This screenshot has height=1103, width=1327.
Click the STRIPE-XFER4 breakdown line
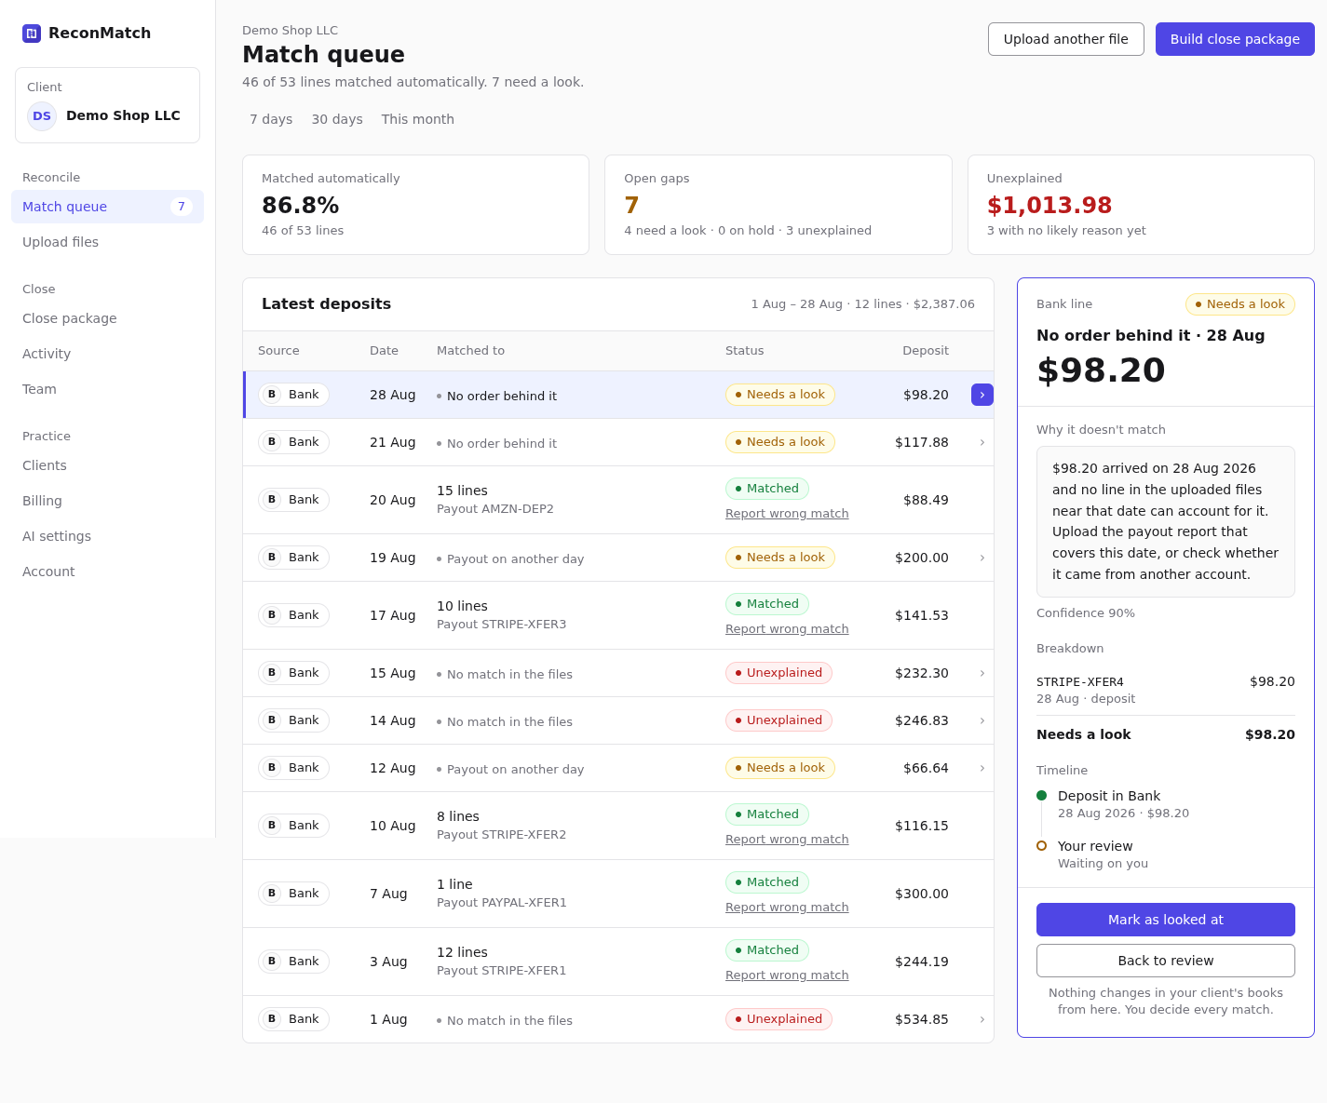(1166, 690)
